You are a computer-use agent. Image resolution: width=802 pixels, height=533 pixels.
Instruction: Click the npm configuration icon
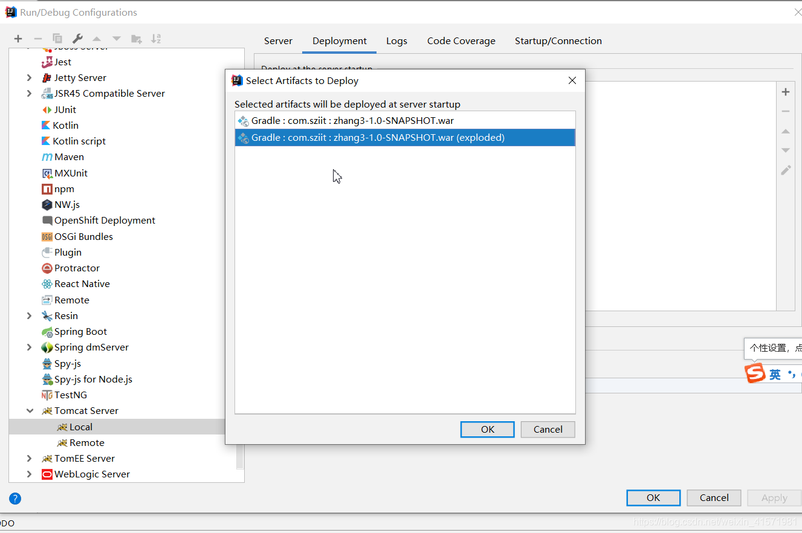(47, 189)
